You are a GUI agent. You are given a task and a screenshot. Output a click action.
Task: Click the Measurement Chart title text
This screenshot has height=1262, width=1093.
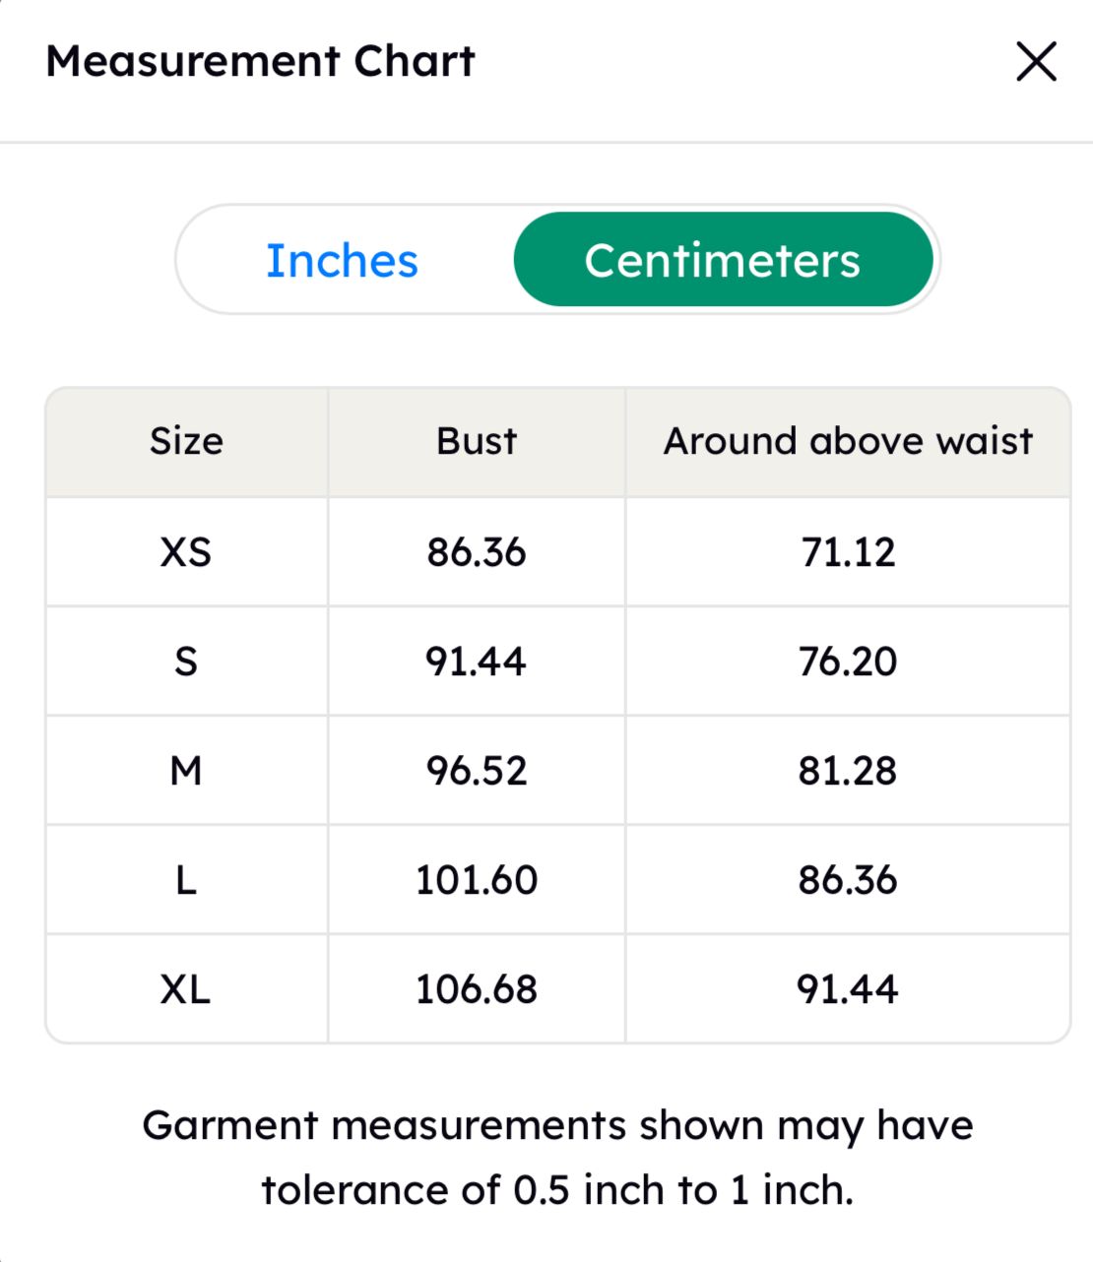(x=261, y=61)
